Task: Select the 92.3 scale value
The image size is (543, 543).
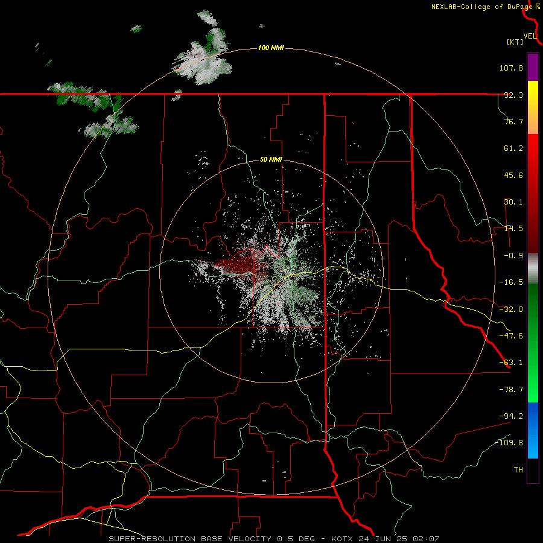Action: click(x=513, y=95)
